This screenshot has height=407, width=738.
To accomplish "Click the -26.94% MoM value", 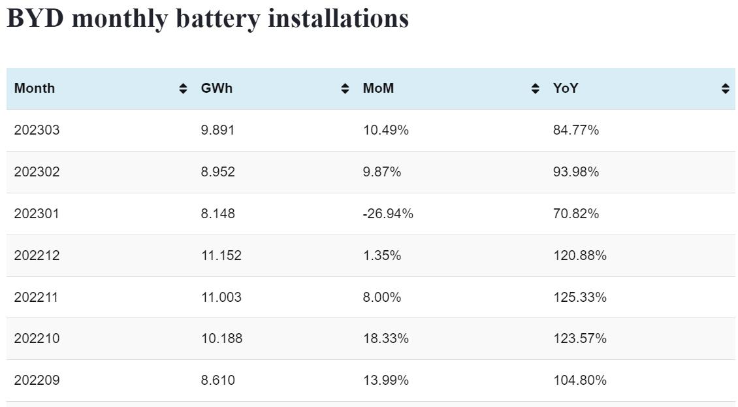I will pyautogui.click(x=388, y=214).
